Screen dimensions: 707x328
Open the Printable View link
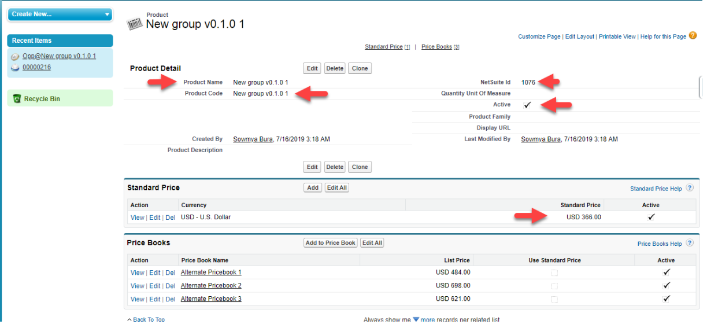617,36
